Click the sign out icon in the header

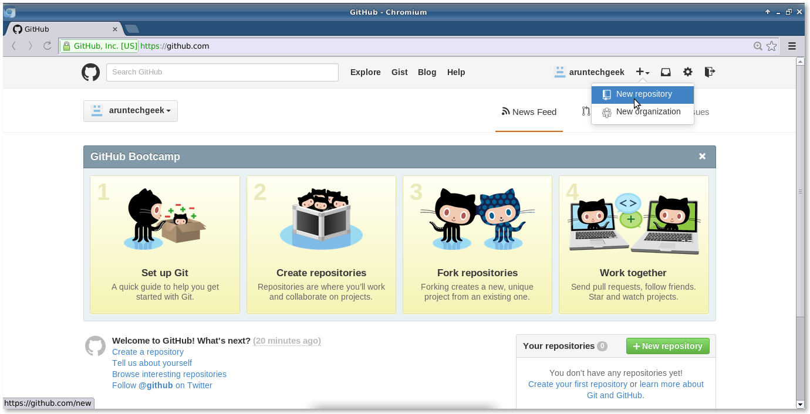(x=709, y=72)
